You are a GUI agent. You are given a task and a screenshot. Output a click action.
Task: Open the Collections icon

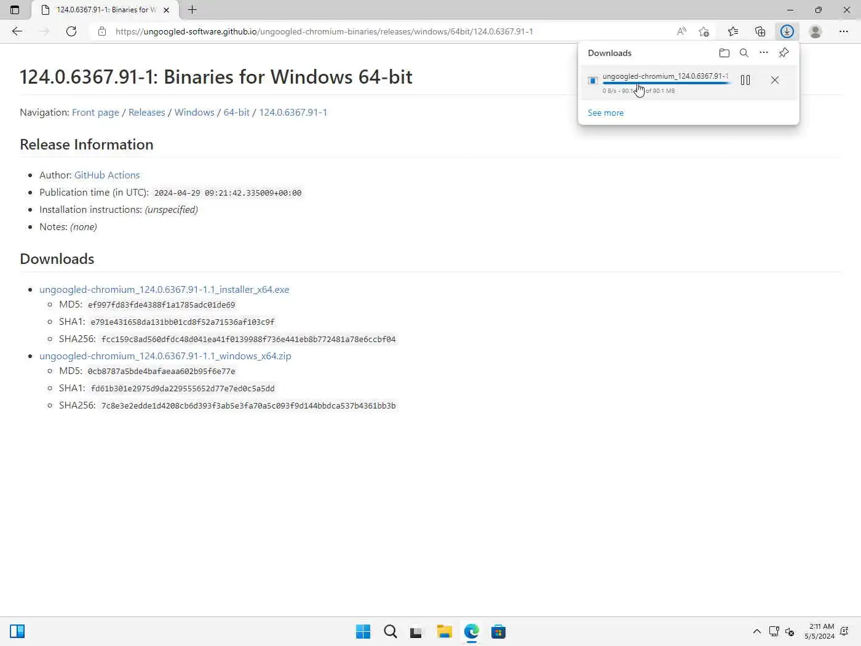760,31
